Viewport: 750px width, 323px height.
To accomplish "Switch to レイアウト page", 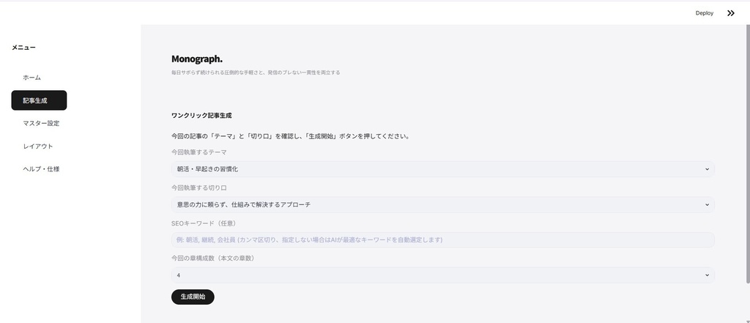I will point(40,146).
